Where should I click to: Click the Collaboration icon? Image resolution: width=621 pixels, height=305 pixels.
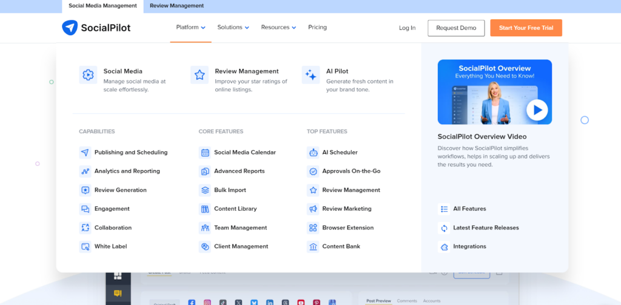85,228
